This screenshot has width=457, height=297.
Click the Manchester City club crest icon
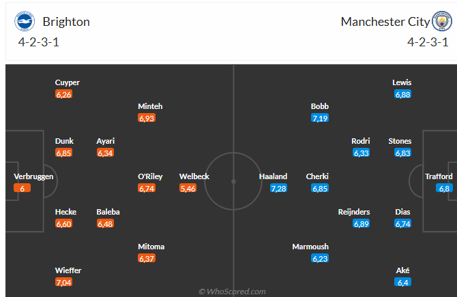[x=442, y=22]
